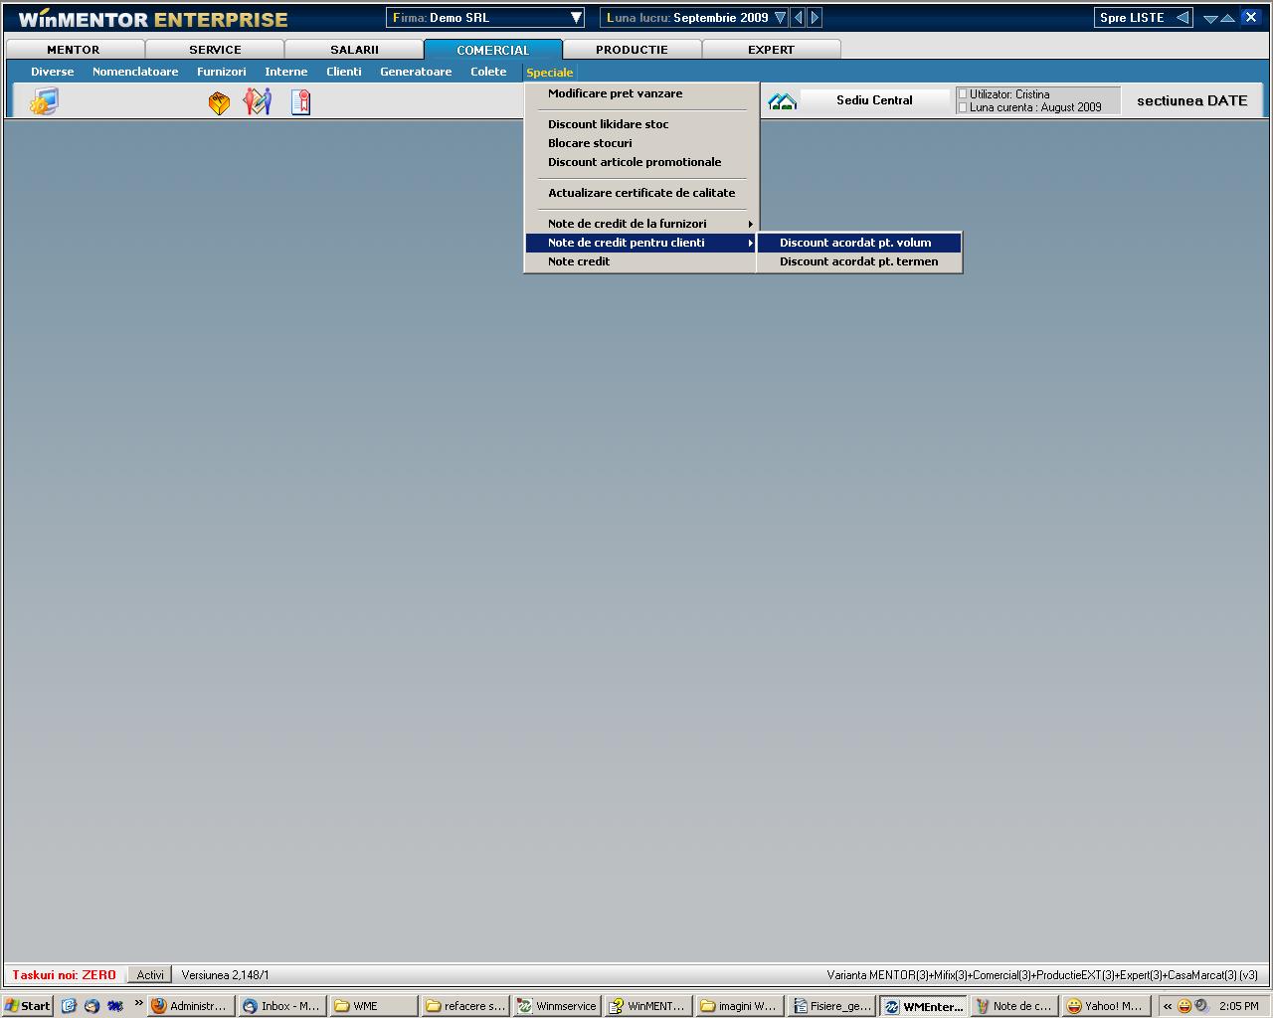Open the refacere s... folder taskbar button
Screen dimensions: 1273x1018
(x=465, y=1006)
